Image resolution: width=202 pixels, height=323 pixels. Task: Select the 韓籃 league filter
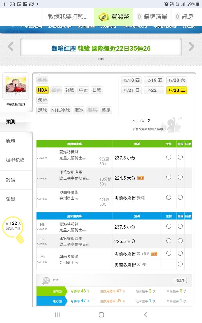(70, 90)
